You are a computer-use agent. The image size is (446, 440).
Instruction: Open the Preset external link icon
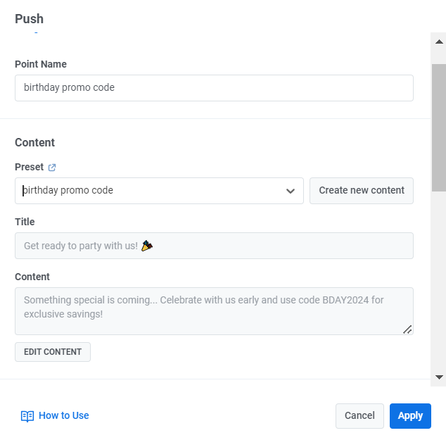pos(52,168)
